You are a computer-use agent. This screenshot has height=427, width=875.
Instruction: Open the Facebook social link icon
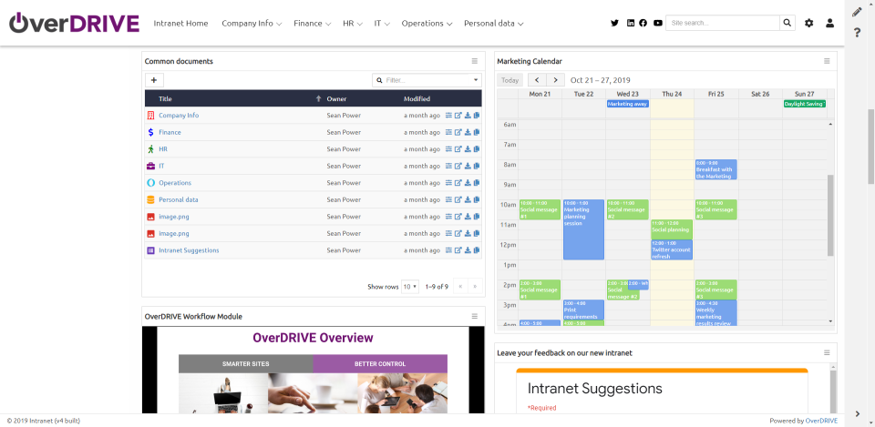coord(643,23)
